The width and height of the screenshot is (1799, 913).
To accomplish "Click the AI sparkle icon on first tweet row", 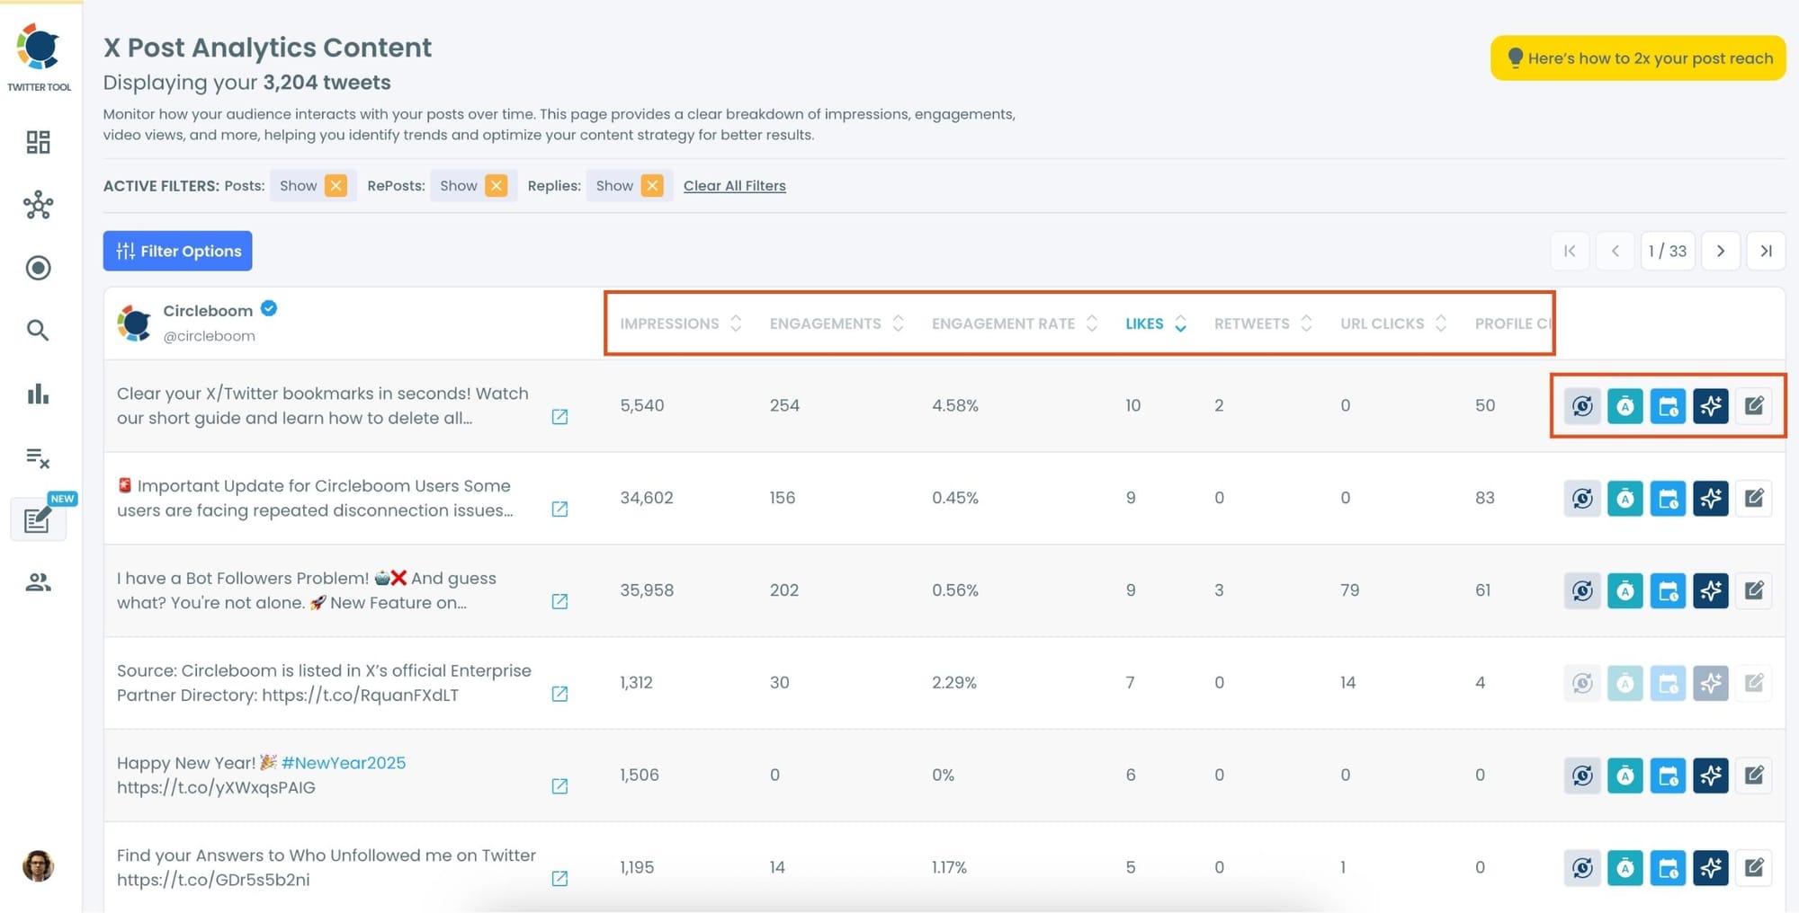I will coord(1711,406).
